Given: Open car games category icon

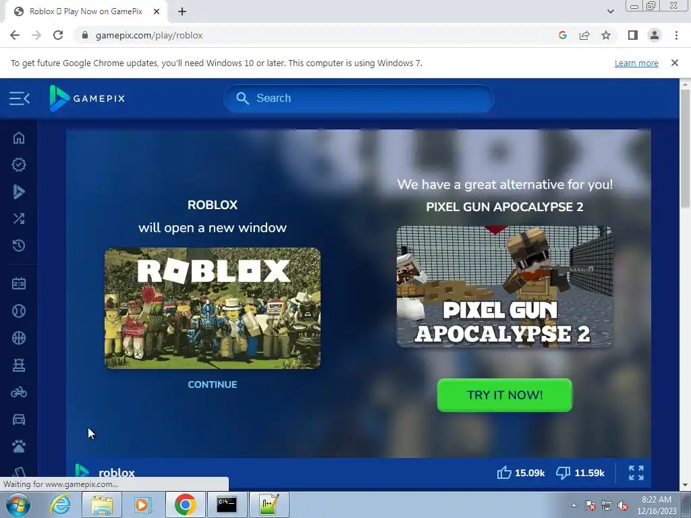Looking at the screenshot, I should point(18,420).
